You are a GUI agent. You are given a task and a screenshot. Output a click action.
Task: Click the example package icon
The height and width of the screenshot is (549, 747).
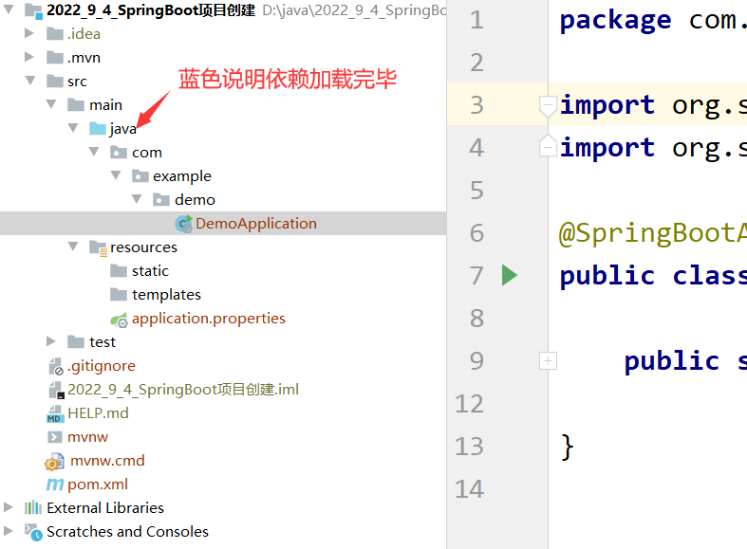pyautogui.click(x=140, y=176)
